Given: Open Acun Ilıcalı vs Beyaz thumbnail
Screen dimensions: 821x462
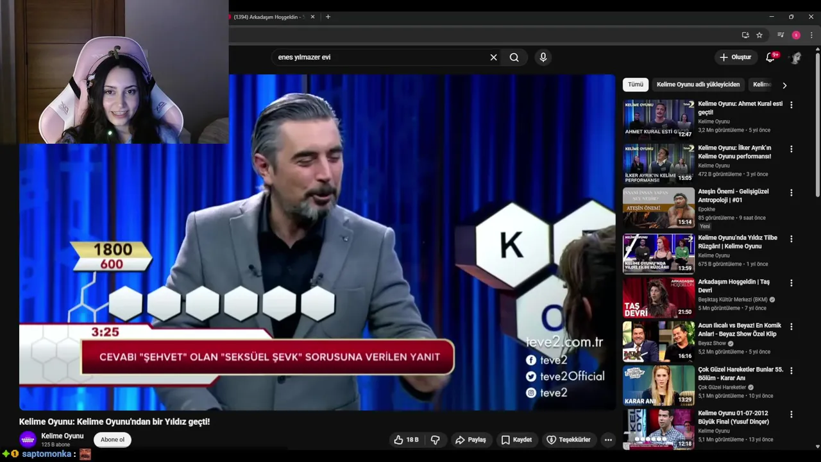Looking at the screenshot, I should tap(659, 341).
